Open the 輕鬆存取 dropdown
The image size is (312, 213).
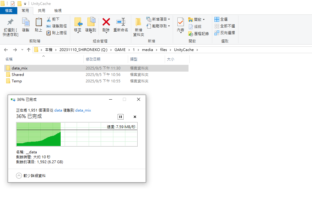click(158, 26)
